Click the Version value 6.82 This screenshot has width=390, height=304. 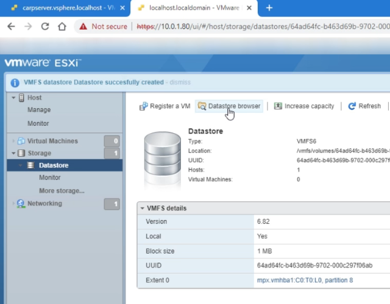point(263,221)
